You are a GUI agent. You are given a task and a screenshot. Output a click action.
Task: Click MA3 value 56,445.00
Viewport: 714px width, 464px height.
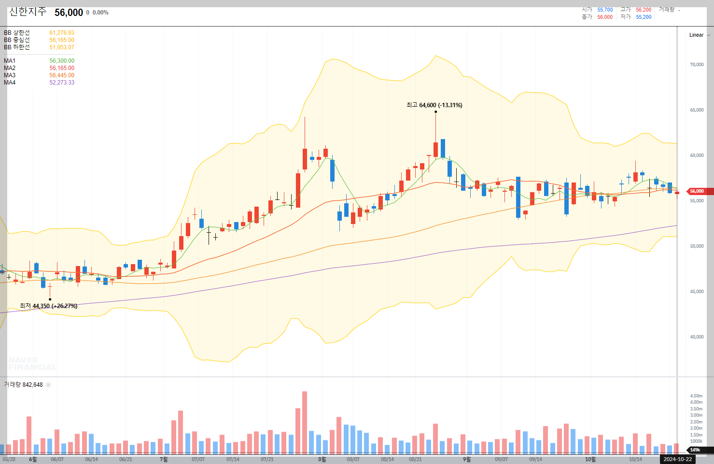(62, 75)
